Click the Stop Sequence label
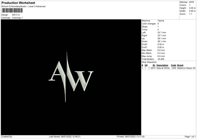 (149, 62)
